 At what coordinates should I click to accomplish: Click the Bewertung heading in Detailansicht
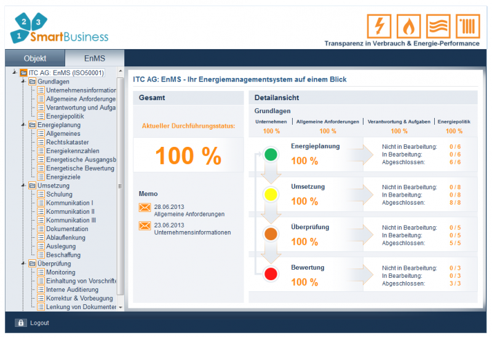point(307,267)
